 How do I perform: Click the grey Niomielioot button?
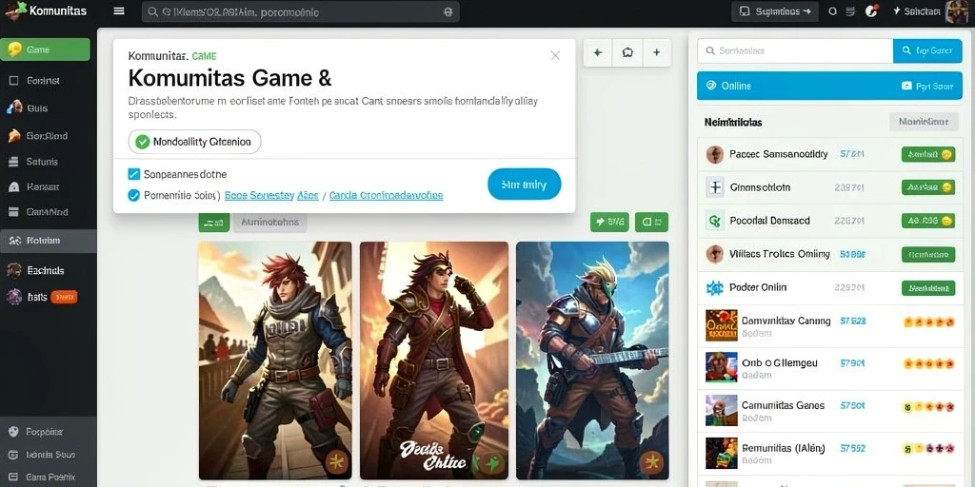924,122
